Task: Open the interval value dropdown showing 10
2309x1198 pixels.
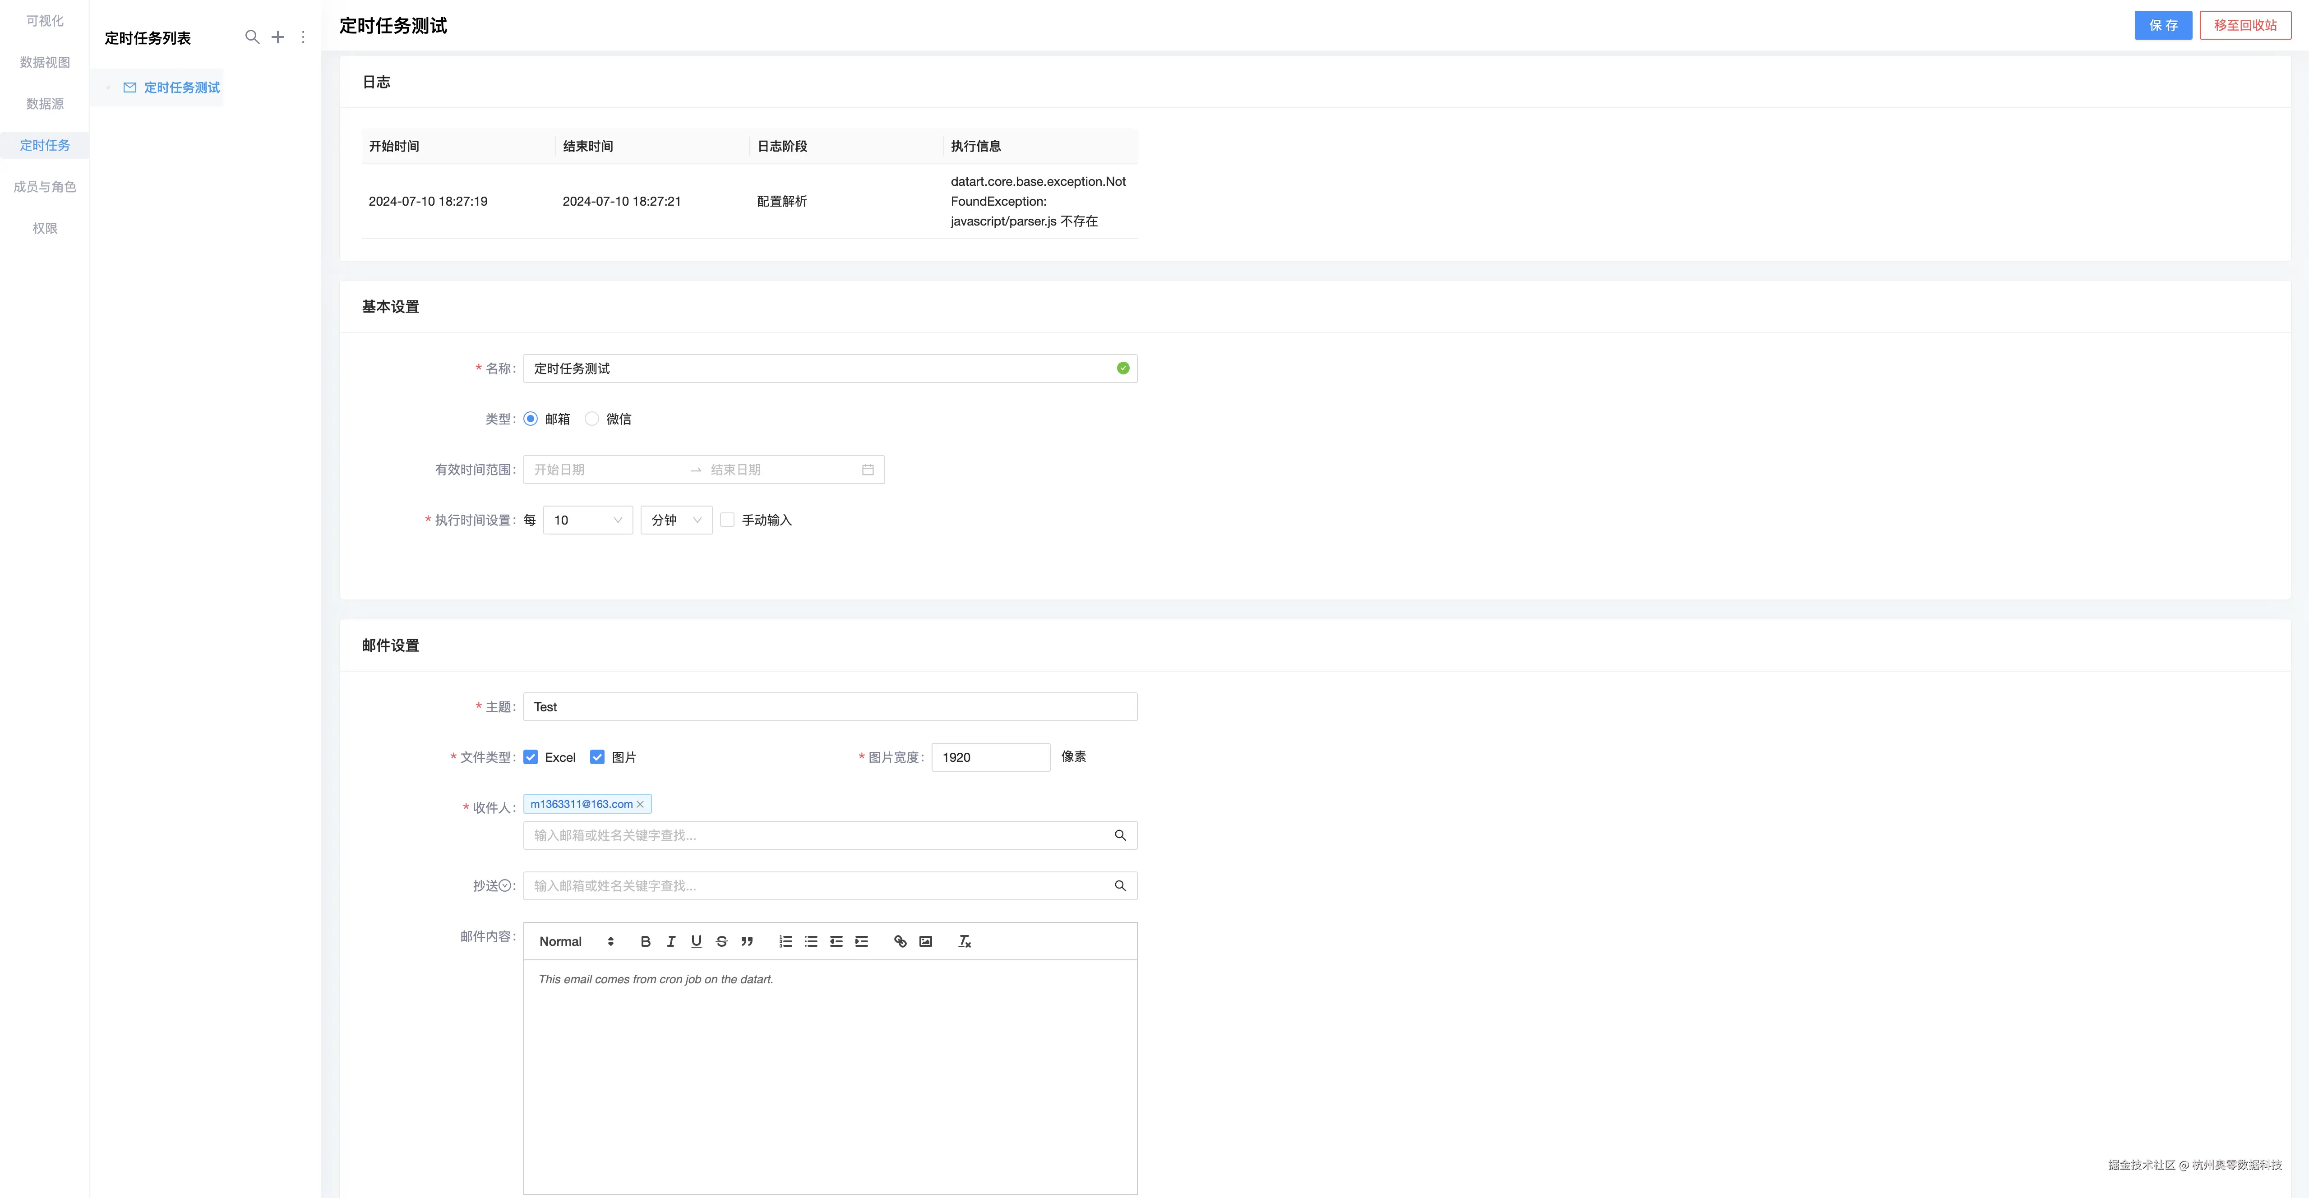Action: pos(588,520)
